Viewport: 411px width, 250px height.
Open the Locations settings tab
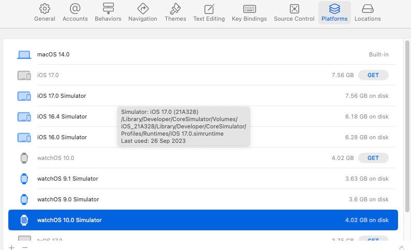tap(368, 9)
